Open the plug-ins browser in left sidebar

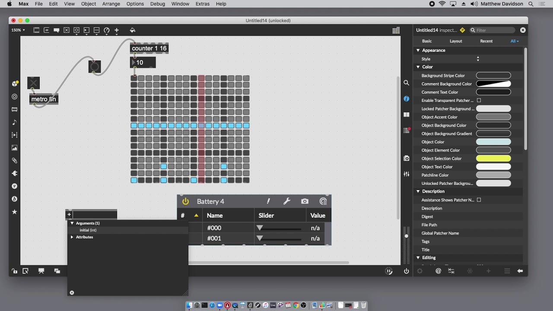[x=15, y=173]
